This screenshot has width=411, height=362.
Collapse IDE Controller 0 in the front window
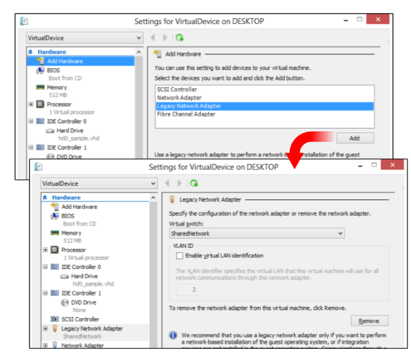tap(45, 267)
